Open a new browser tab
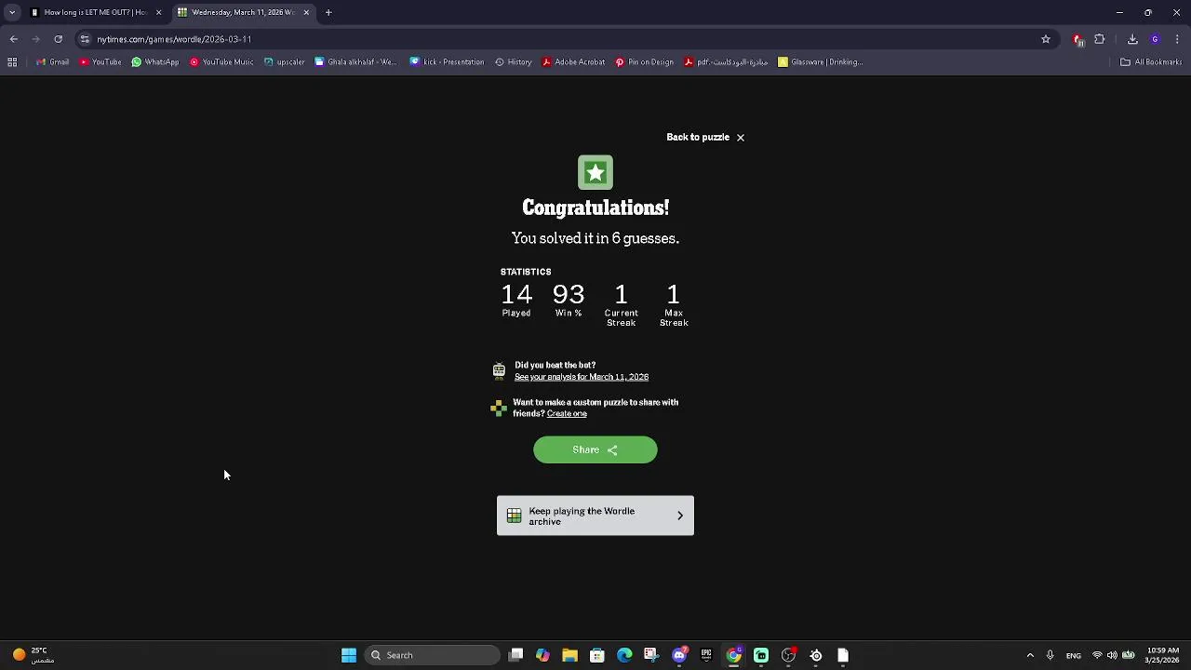Viewport: 1191px width, 670px height. (328, 12)
